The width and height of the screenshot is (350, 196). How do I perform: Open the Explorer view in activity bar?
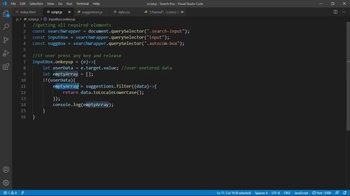click(x=6, y=14)
